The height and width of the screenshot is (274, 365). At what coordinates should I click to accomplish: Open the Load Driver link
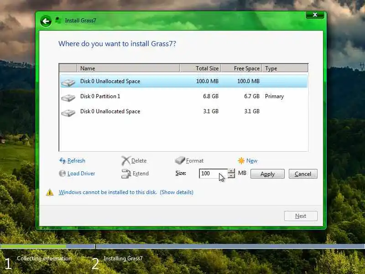(81, 174)
